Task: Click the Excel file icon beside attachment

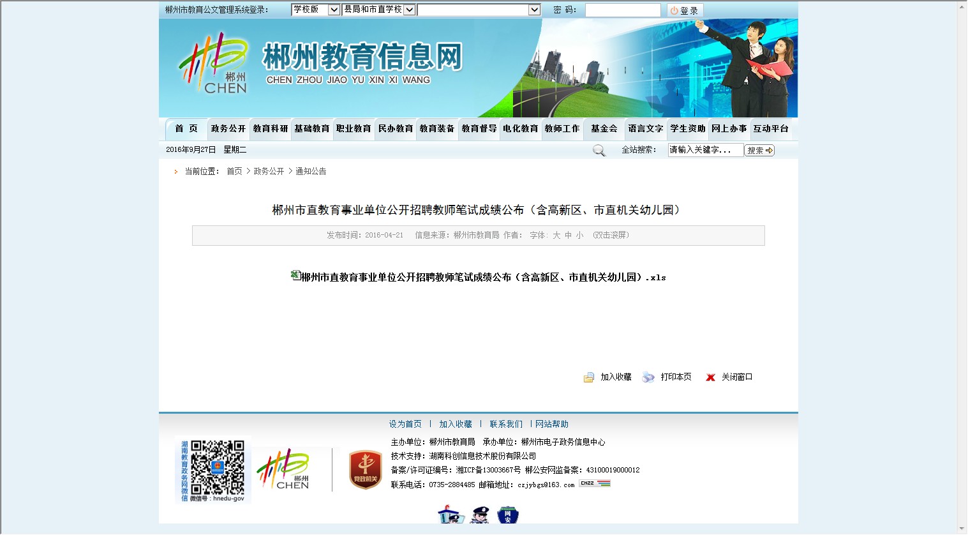Action: point(295,275)
